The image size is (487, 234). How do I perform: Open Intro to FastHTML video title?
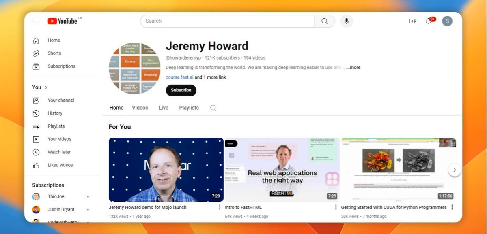243,207
